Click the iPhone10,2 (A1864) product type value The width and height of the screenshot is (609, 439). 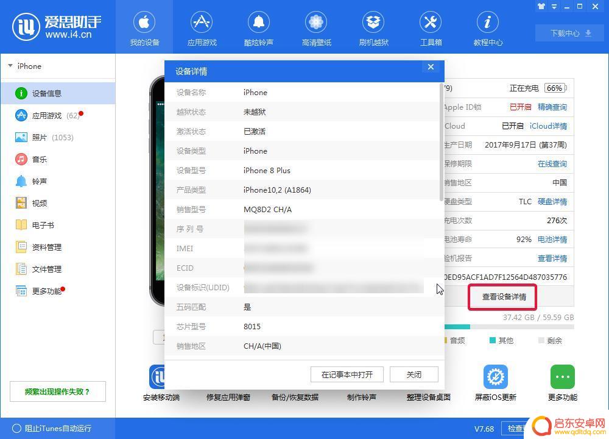277,190
